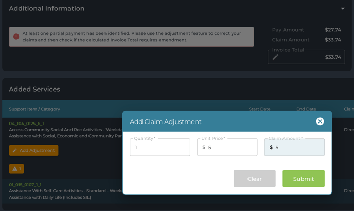Submit the claim adjustment

pos(303,179)
